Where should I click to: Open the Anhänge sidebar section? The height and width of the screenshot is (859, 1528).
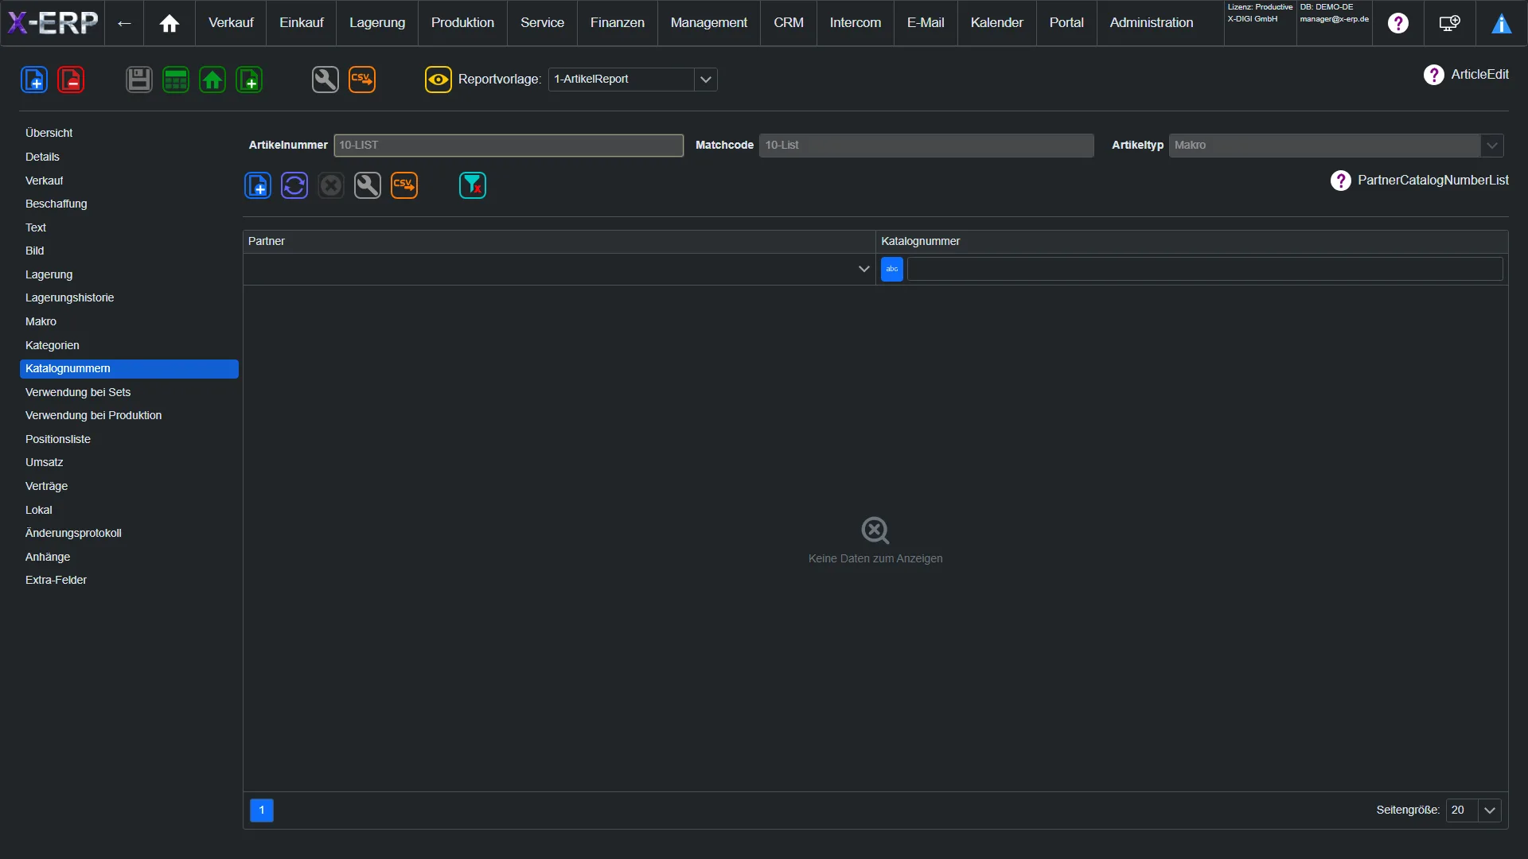[129, 557]
